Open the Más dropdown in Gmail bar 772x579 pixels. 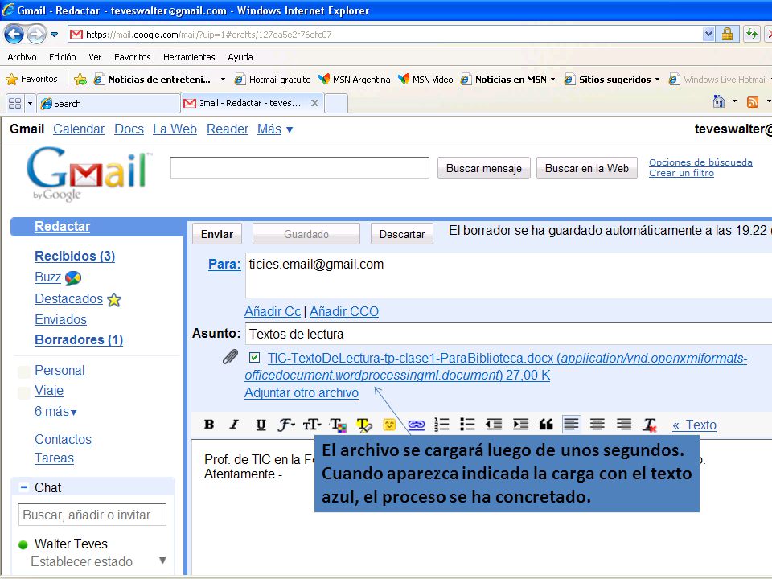(x=275, y=129)
